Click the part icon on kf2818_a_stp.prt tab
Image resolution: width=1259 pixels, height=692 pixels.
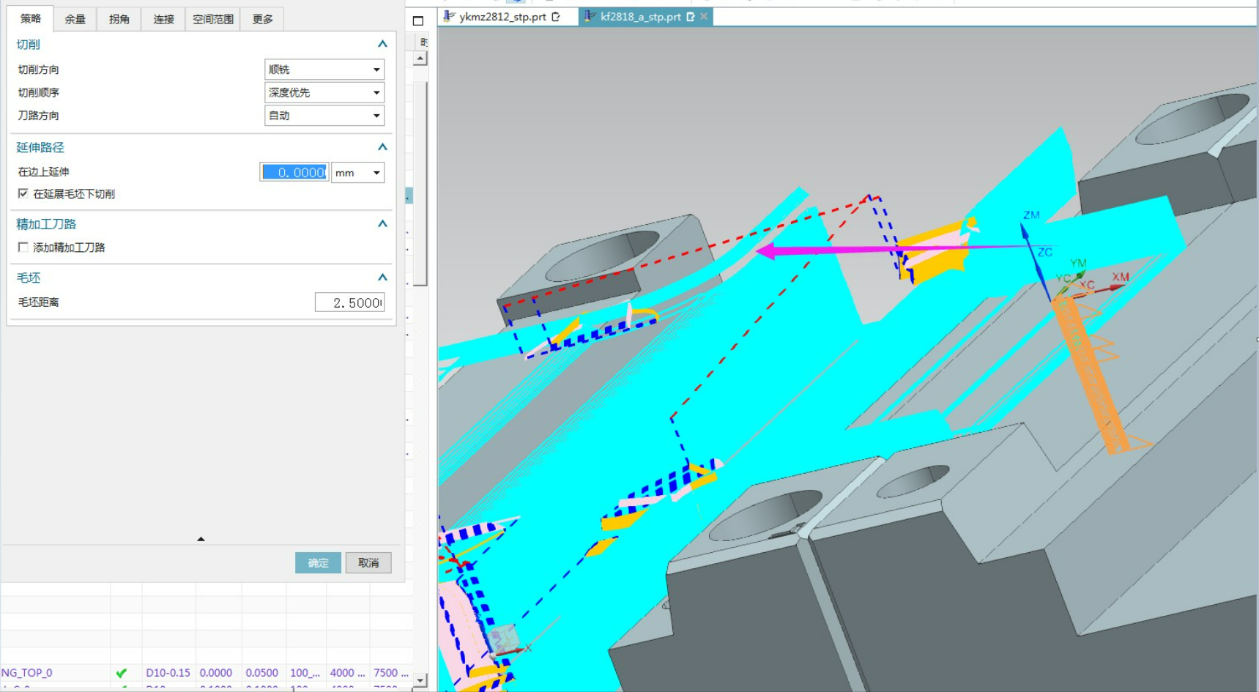[590, 16]
